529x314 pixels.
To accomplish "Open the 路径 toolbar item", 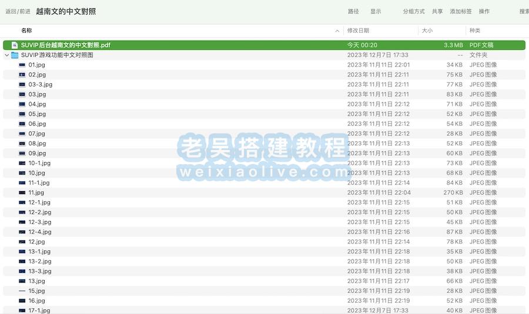I will pyautogui.click(x=353, y=12).
